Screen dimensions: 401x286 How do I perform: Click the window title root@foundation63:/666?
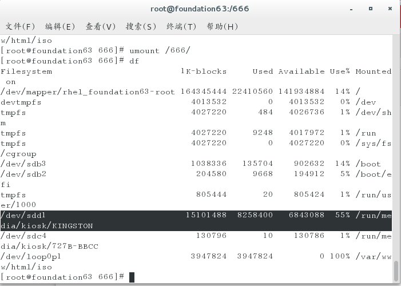pos(200,9)
